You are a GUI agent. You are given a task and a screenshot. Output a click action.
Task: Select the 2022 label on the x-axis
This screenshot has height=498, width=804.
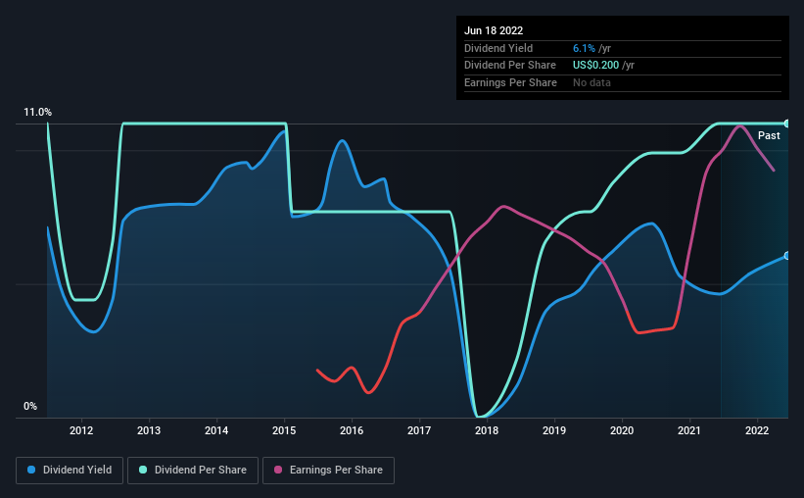coord(757,430)
